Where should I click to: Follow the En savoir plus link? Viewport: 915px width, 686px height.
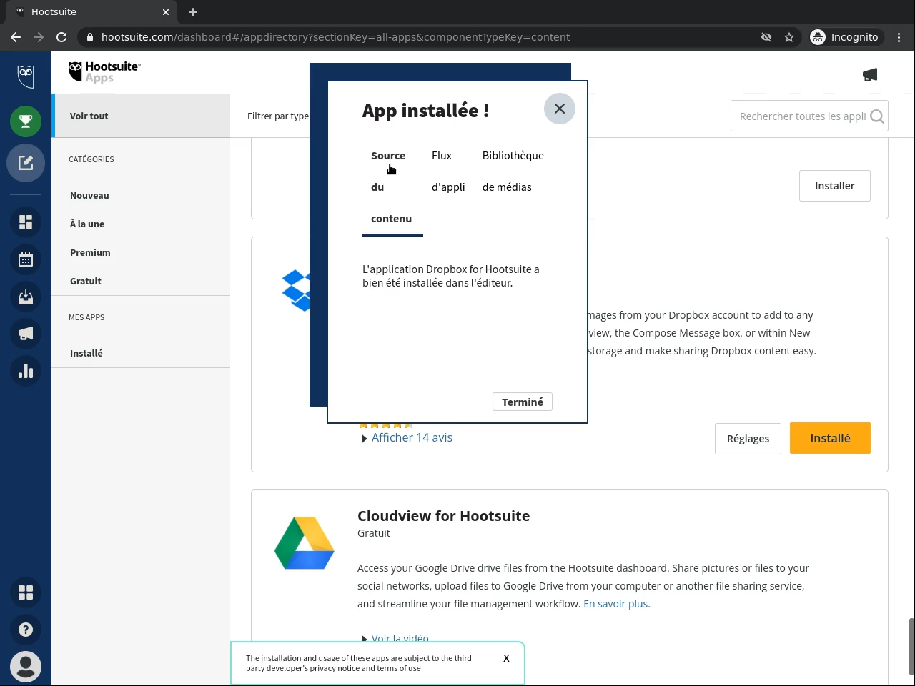[x=616, y=604]
